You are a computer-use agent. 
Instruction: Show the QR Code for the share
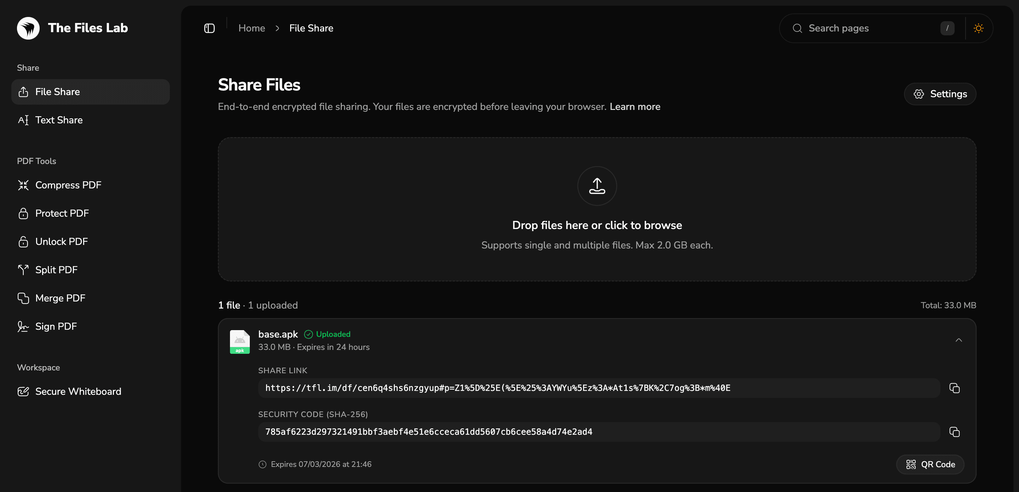(x=930, y=464)
